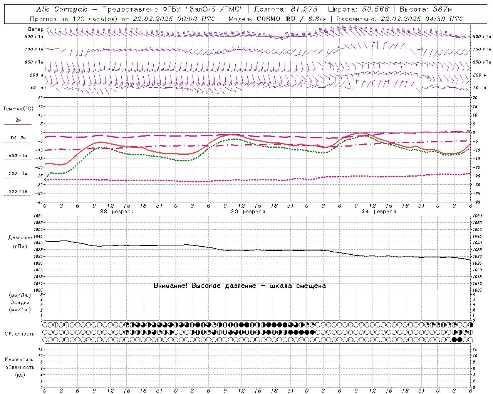This screenshot has width=493, height=394.
Task: Select the elevation value 367м
Action: pyautogui.click(x=442, y=9)
